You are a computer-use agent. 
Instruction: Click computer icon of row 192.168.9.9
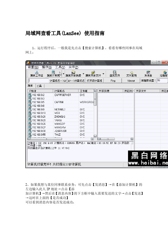[30, 110]
